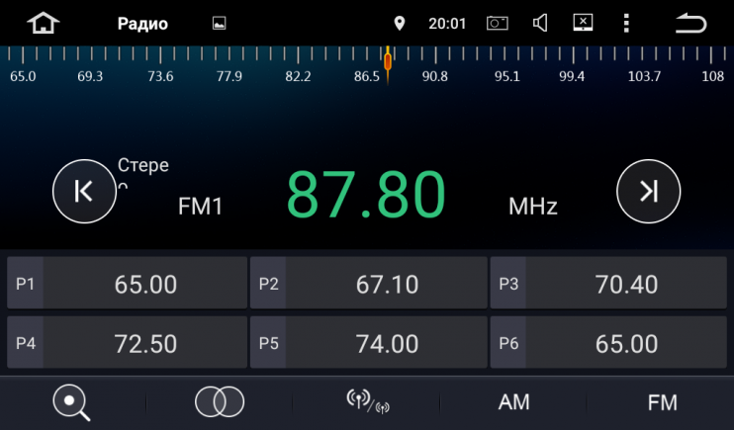The width and height of the screenshot is (734, 430).
Task: Select preset P2 67.10
Action: (x=368, y=283)
